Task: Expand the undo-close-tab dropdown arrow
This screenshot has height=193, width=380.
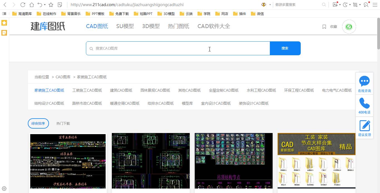Action: point(45,5)
